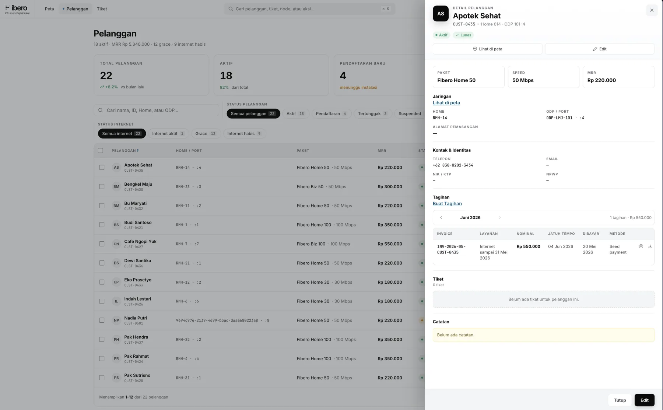Click the DS avatar for Dewi Santika

tap(116, 263)
